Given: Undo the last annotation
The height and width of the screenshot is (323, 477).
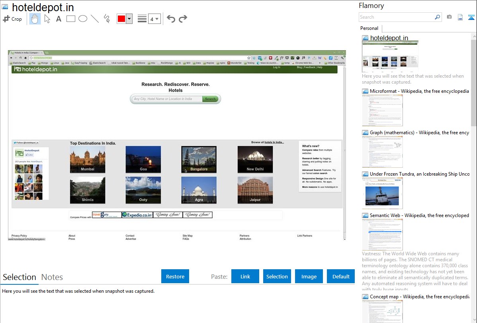Looking at the screenshot, I should [171, 19].
